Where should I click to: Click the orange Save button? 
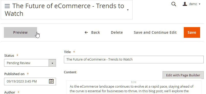pos(192,32)
